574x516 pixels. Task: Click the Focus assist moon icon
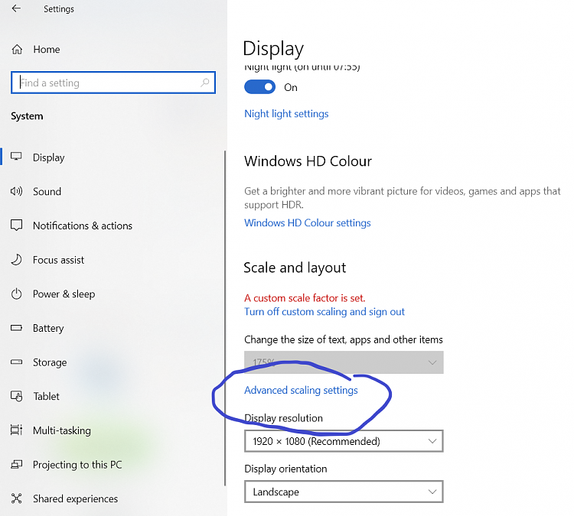click(x=17, y=260)
